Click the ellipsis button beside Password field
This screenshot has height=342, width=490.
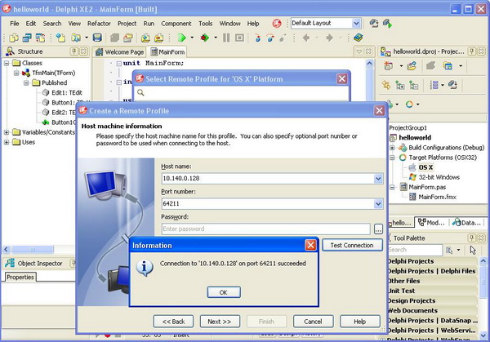378,229
